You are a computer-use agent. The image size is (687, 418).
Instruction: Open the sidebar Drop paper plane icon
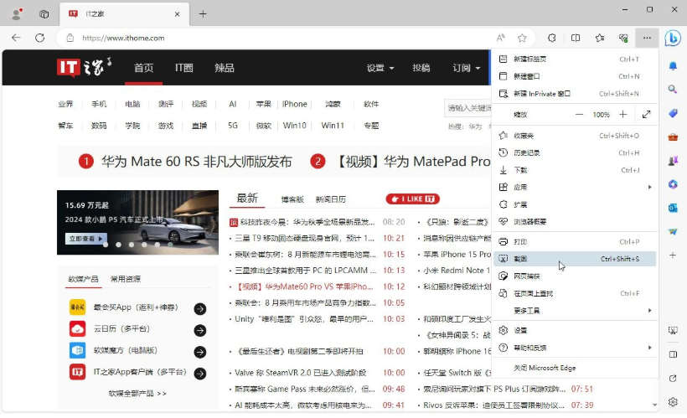click(673, 231)
